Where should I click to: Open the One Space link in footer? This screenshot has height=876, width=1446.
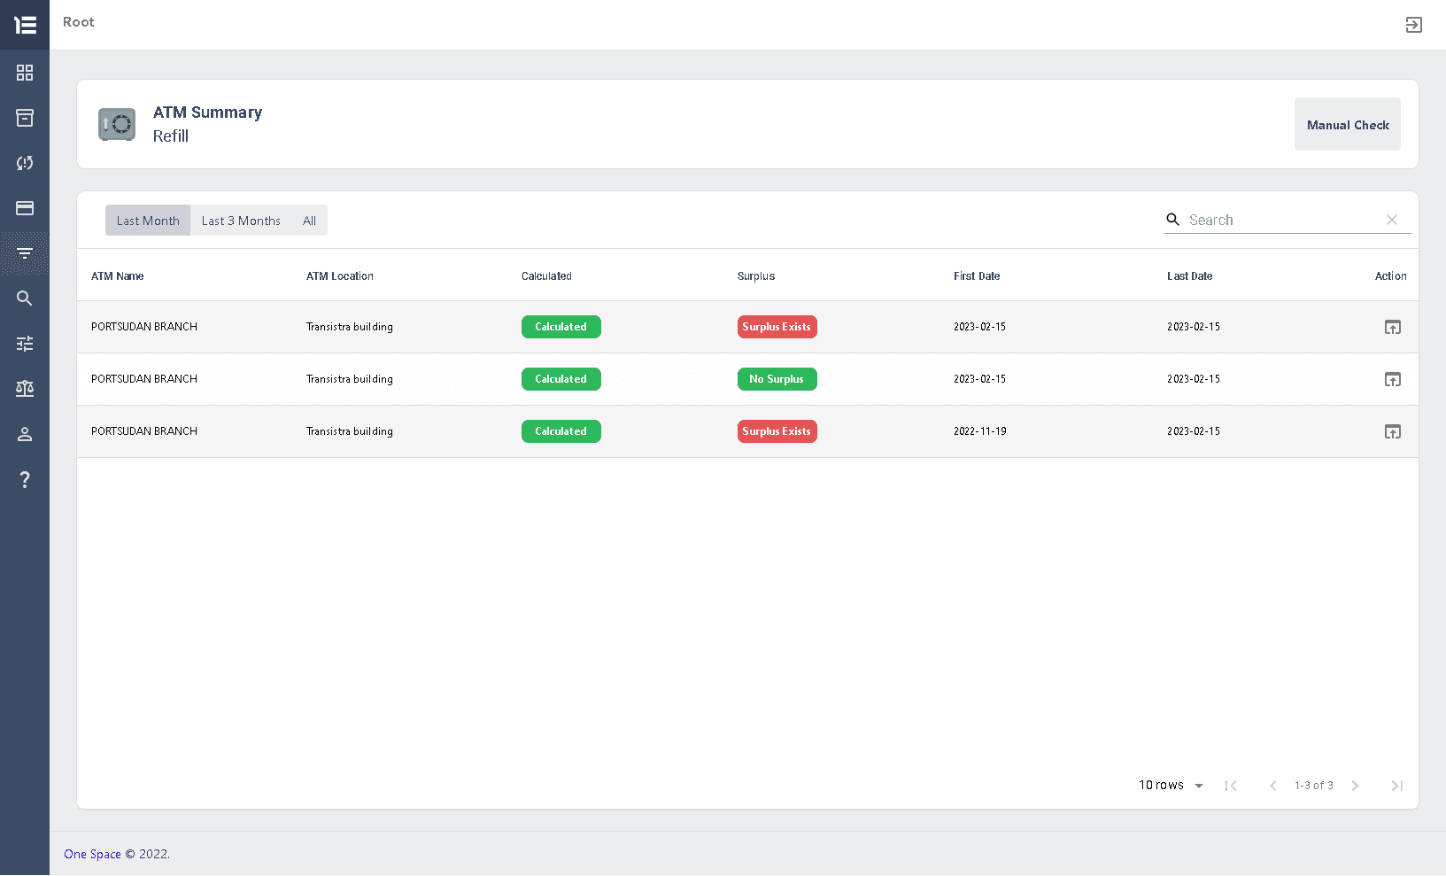pyautogui.click(x=91, y=854)
